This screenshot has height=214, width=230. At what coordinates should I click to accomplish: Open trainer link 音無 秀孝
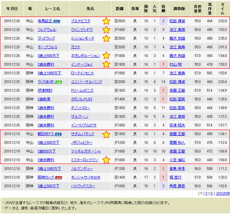tap(177, 169)
